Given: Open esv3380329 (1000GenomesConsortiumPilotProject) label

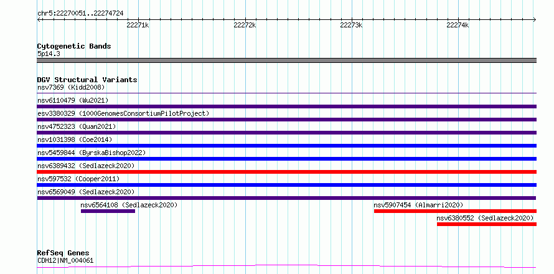Looking at the screenshot, I should (123, 113).
